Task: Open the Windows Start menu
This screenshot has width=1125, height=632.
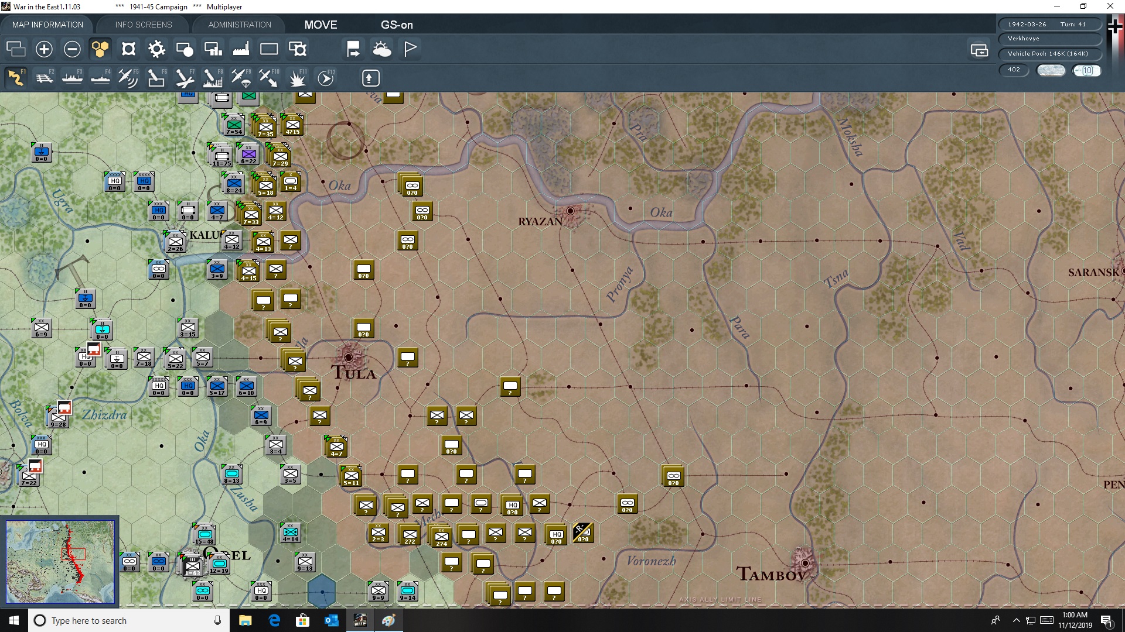Action: pyautogui.click(x=14, y=620)
